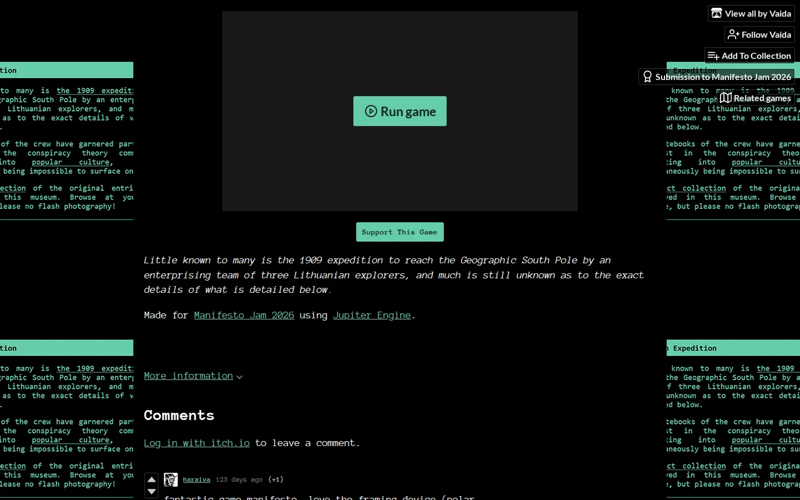Click Log in with itch.io link
Viewport: 800px width, 500px height.
pos(197,443)
